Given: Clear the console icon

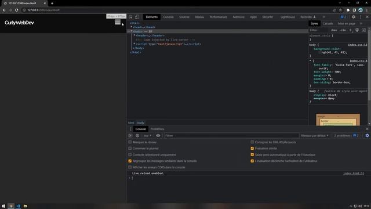Looking at the screenshot, I should (137, 135).
